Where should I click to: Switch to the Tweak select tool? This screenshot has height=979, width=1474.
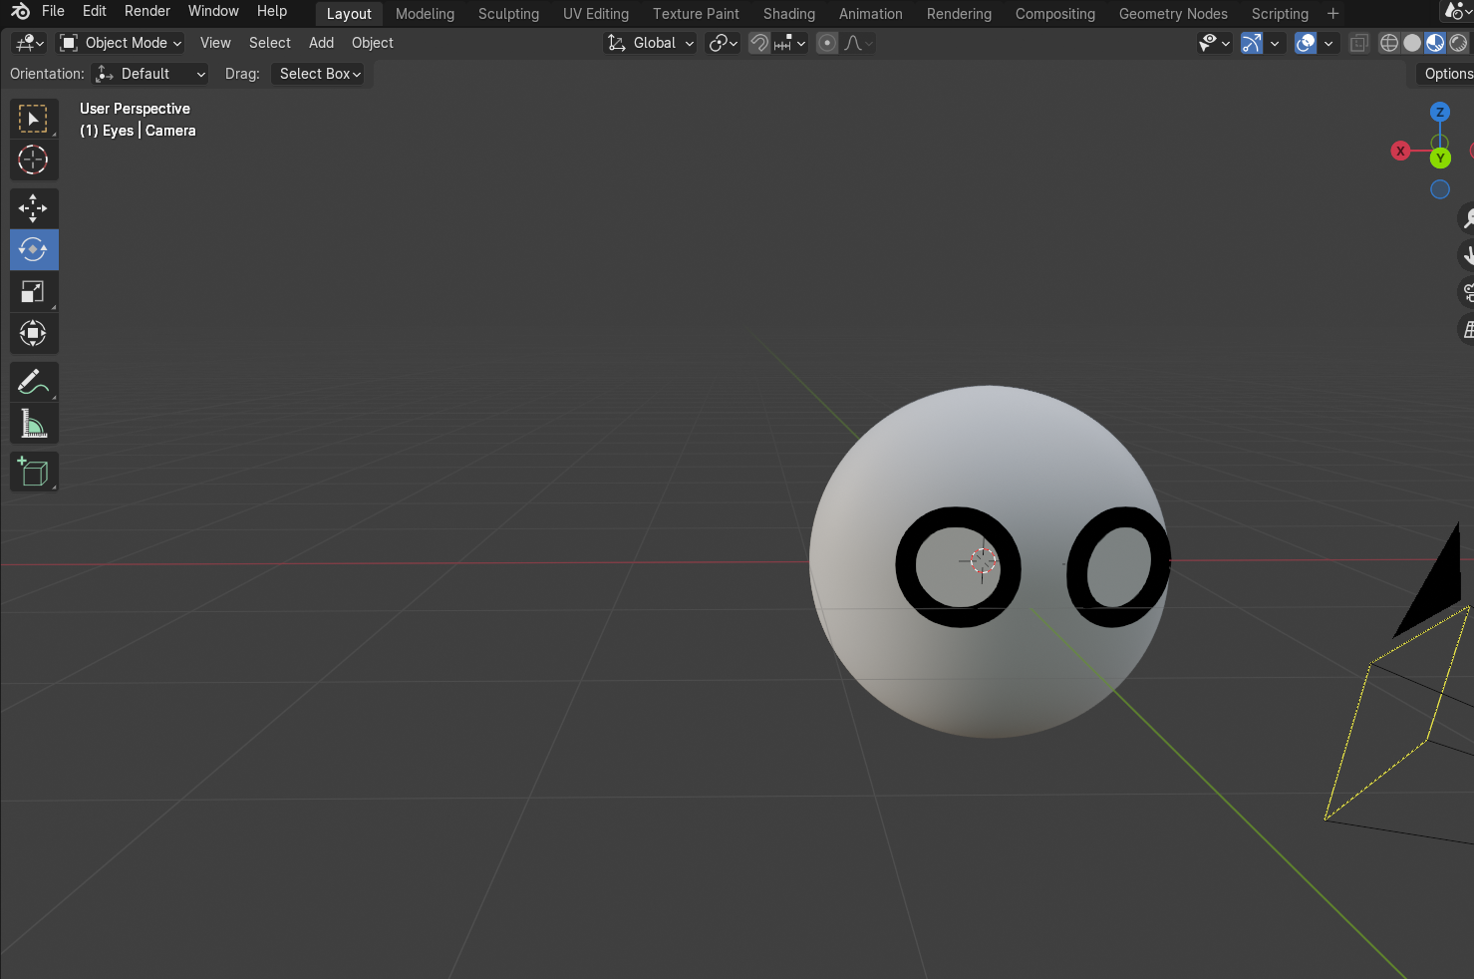(x=34, y=118)
